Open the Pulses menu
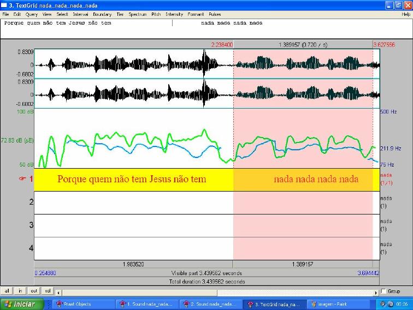Image resolution: width=413 pixels, height=310 pixels. [x=215, y=15]
